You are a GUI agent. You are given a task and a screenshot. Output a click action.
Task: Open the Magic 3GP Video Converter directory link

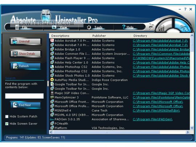pos(161,93)
